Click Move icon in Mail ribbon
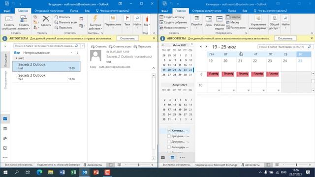 [x=113, y=19]
